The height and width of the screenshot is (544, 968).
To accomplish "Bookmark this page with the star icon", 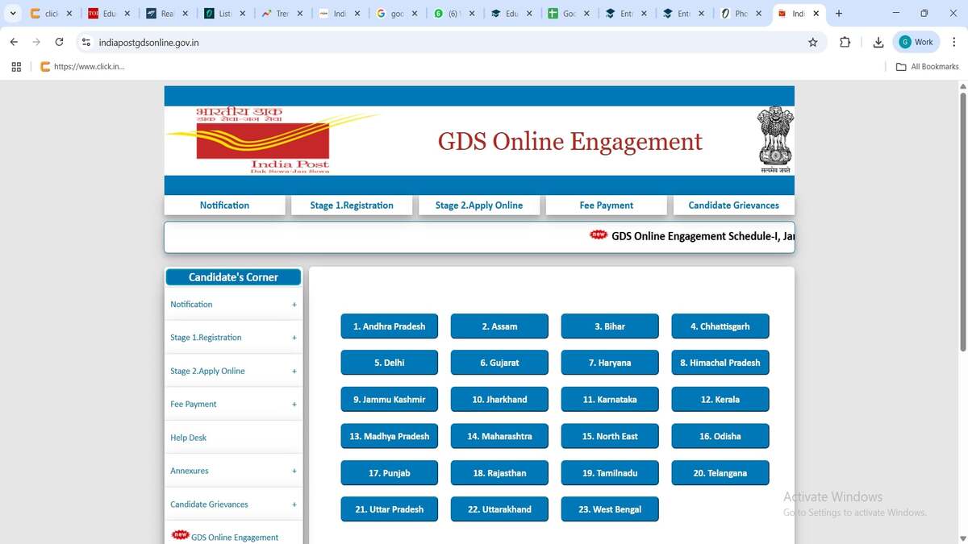I will pos(812,42).
